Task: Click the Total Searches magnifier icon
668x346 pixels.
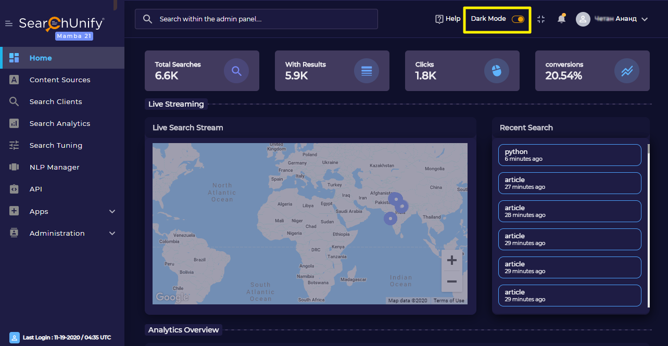Action: click(x=236, y=71)
